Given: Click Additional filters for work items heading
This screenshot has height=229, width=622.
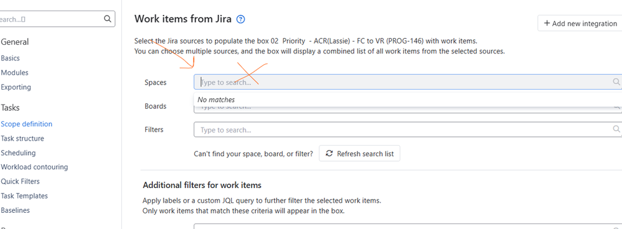Looking at the screenshot, I should pyautogui.click(x=202, y=185).
